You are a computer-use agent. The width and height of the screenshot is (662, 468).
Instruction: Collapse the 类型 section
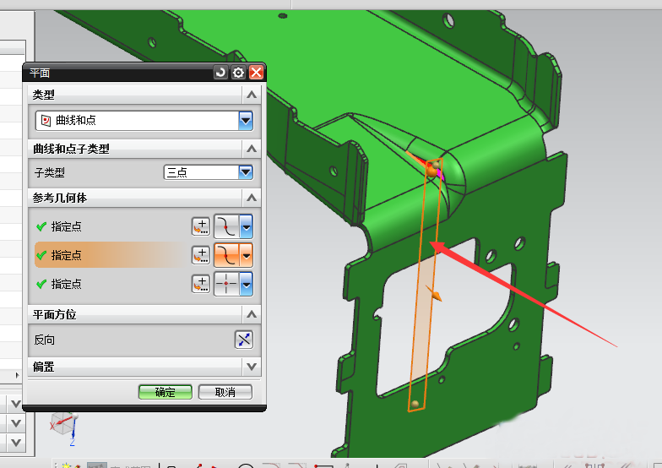(251, 95)
